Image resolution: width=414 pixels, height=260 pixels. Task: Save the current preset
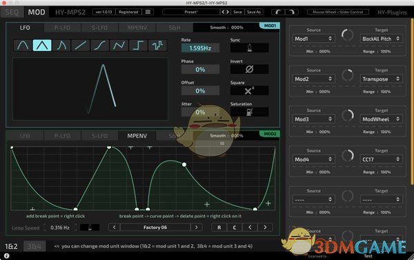(x=237, y=12)
